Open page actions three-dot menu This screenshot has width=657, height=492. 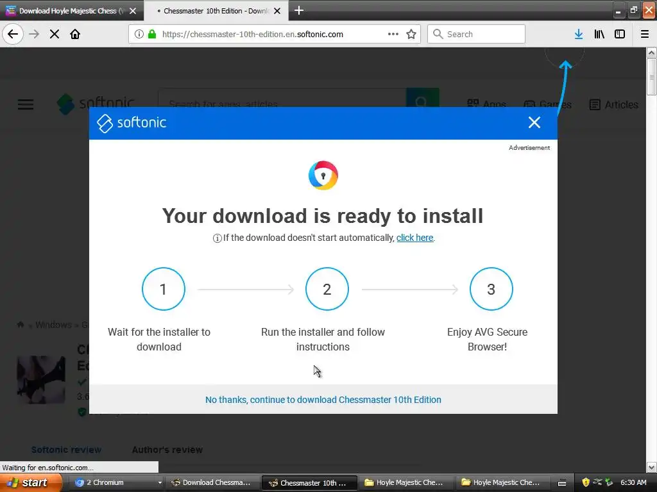point(393,34)
